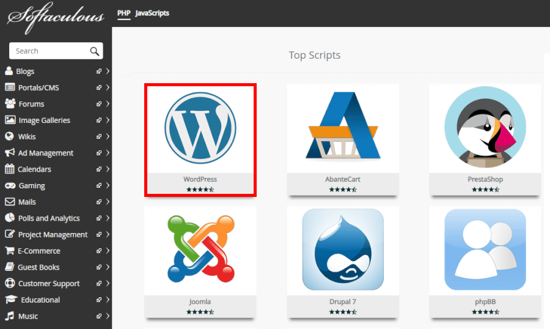
Task: Switch to the JavaScripts tab
Action: coord(152,13)
